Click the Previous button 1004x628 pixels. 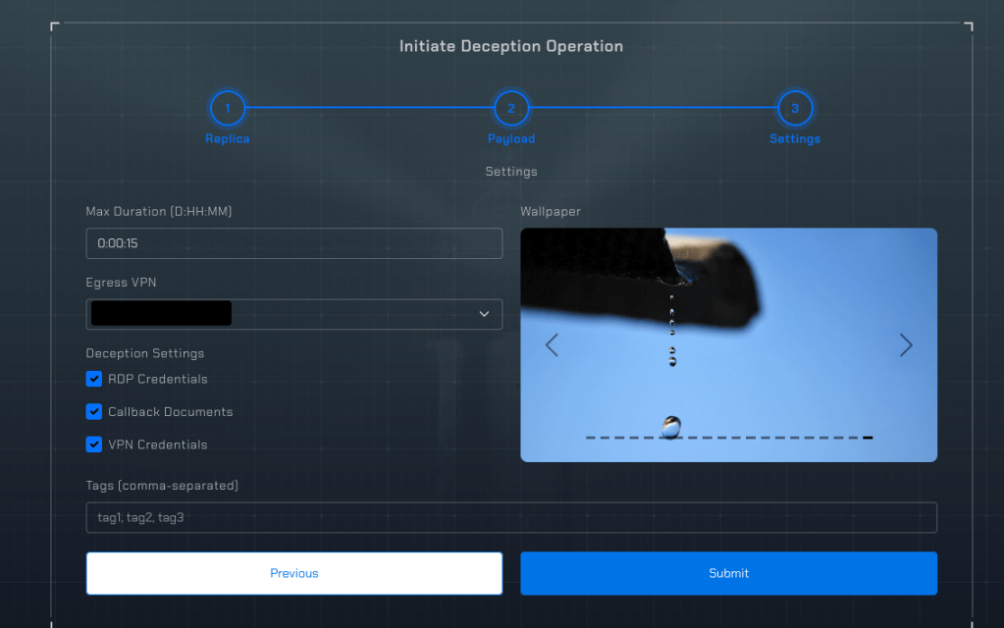coord(294,573)
